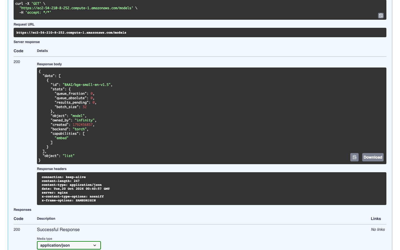
Task: Click the "object": "model" line
Action: (68, 116)
